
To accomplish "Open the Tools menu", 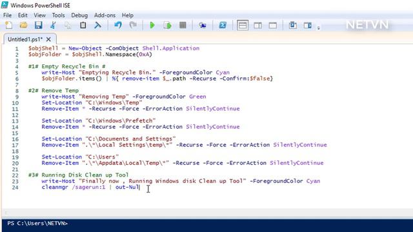I will [58, 15].
